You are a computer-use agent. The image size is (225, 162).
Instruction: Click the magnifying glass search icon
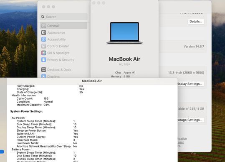click(43, 17)
